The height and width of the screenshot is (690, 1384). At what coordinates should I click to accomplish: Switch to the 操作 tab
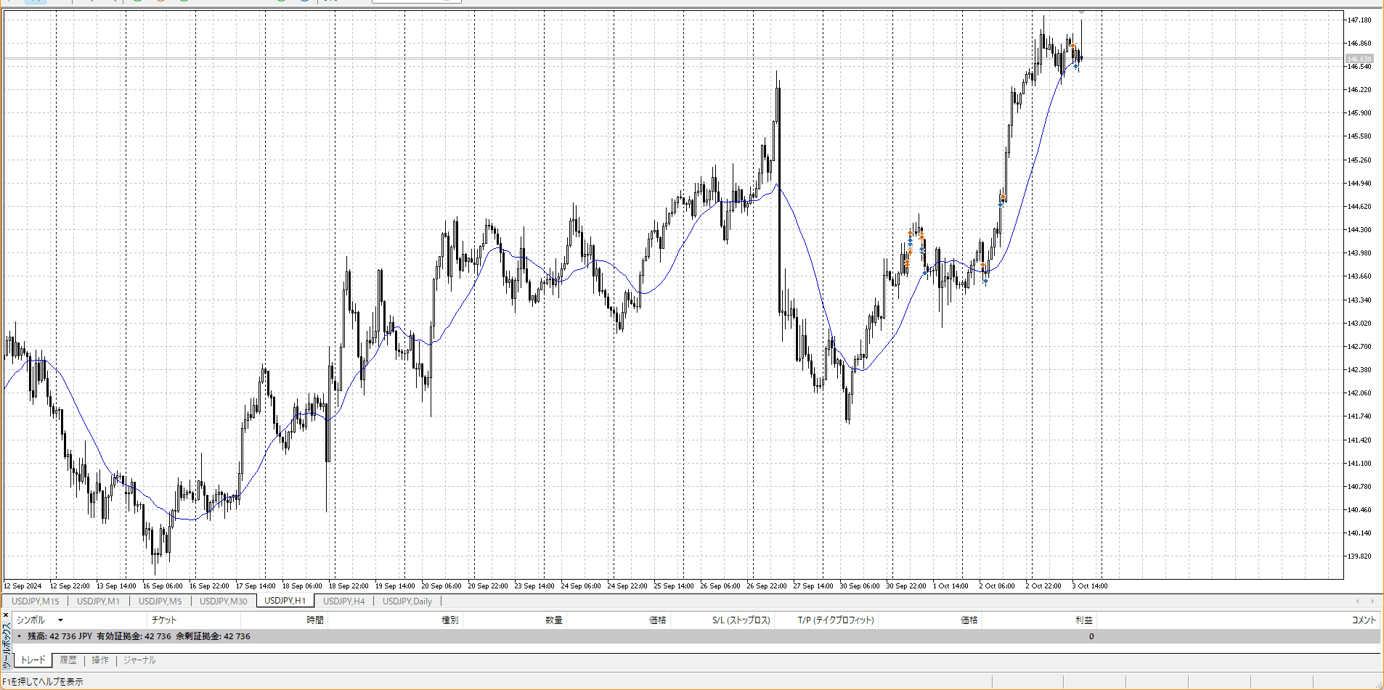click(100, 660)
